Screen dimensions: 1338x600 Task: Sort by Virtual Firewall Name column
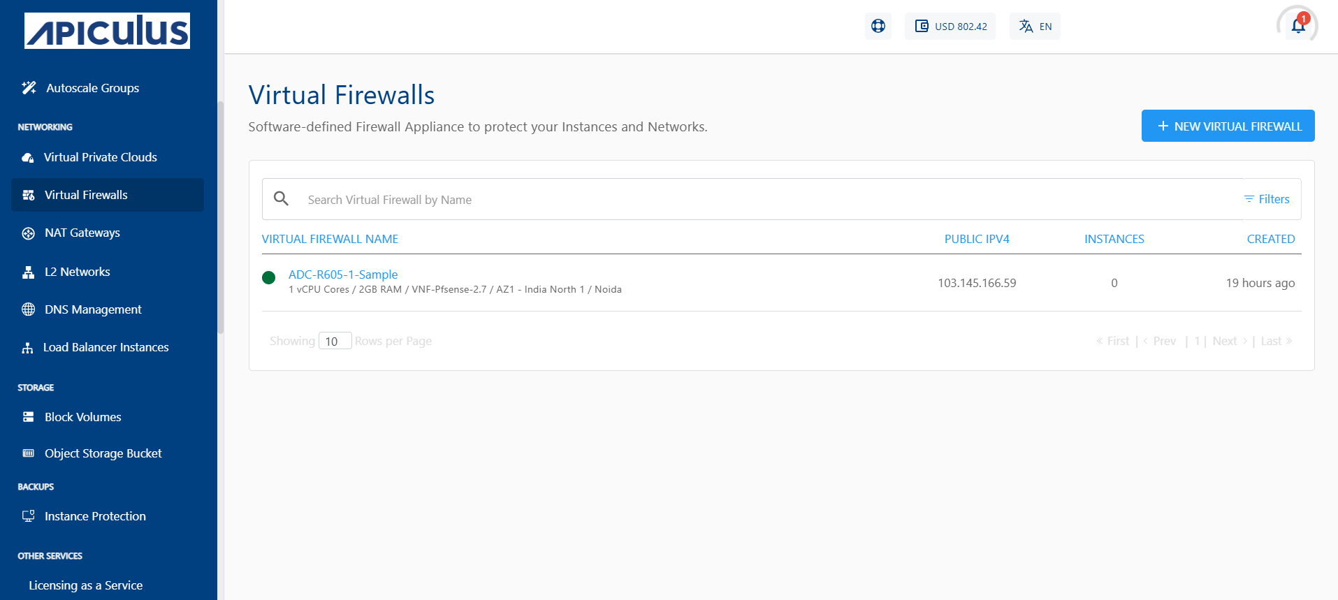point(330,239)
